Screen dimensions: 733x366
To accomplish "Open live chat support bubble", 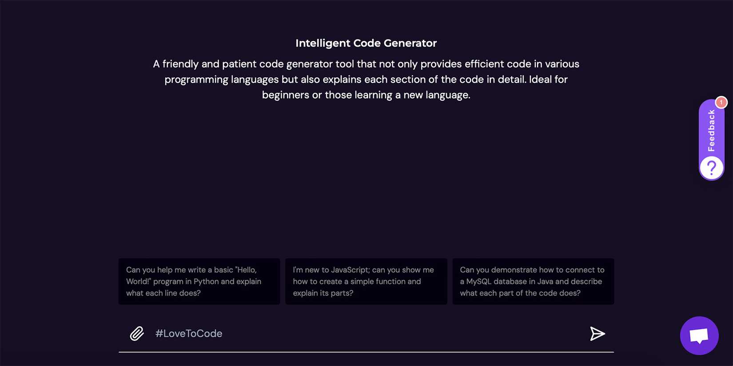I will 699,336.
